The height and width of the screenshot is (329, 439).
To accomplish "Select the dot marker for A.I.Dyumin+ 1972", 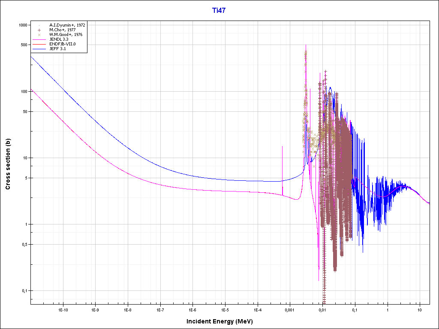I will (x=39, y=25).
